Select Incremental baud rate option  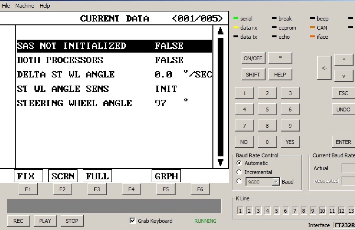click(240, 172)
